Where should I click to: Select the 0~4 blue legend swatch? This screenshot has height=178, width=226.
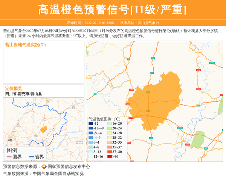tap(91, 142)
